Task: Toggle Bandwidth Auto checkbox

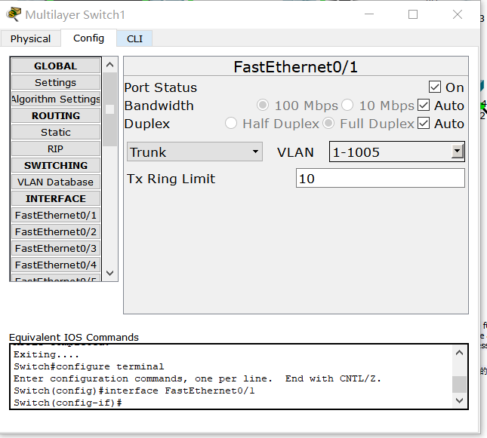Action: coord(424,105)
